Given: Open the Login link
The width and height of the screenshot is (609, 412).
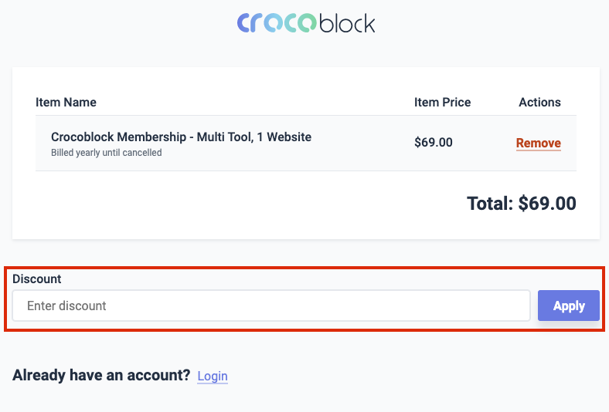Looking at the screenshot, I should point(213,376).
